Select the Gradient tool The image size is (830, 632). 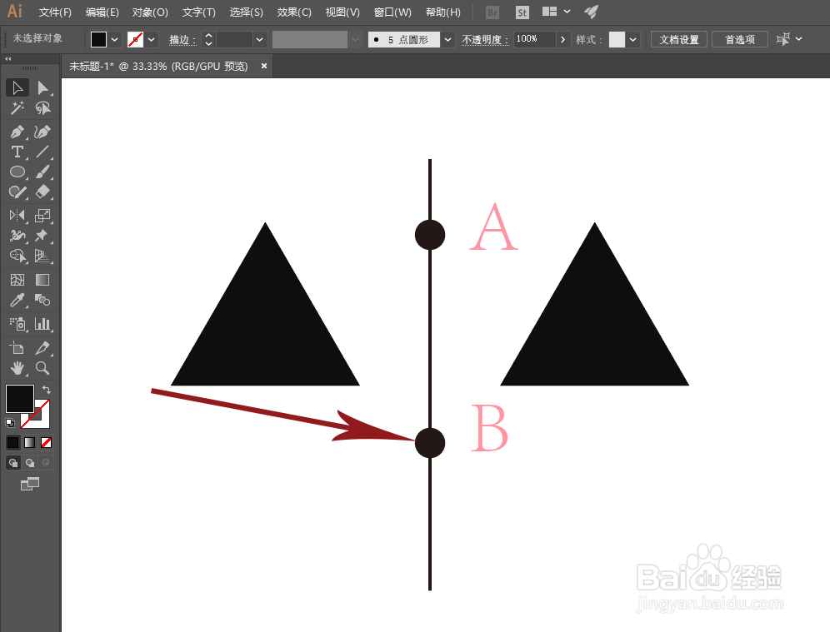[x=42, y=280]
